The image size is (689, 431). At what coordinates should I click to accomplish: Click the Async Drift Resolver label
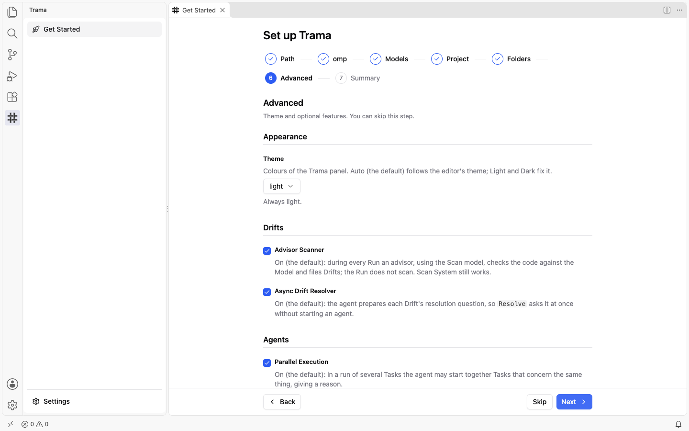pyautogui.click(x=305, y=291)
